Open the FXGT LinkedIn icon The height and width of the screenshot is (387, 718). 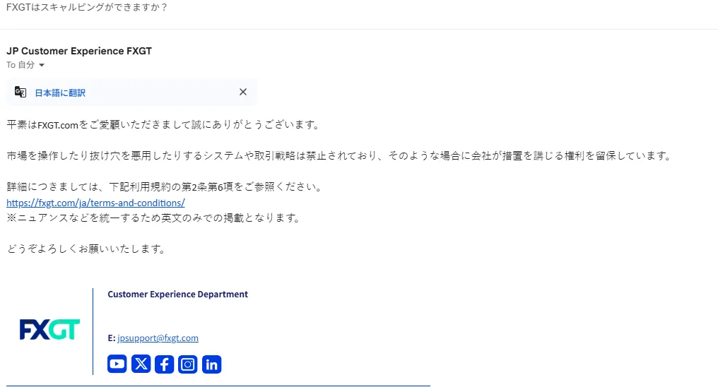click(211, 364)
